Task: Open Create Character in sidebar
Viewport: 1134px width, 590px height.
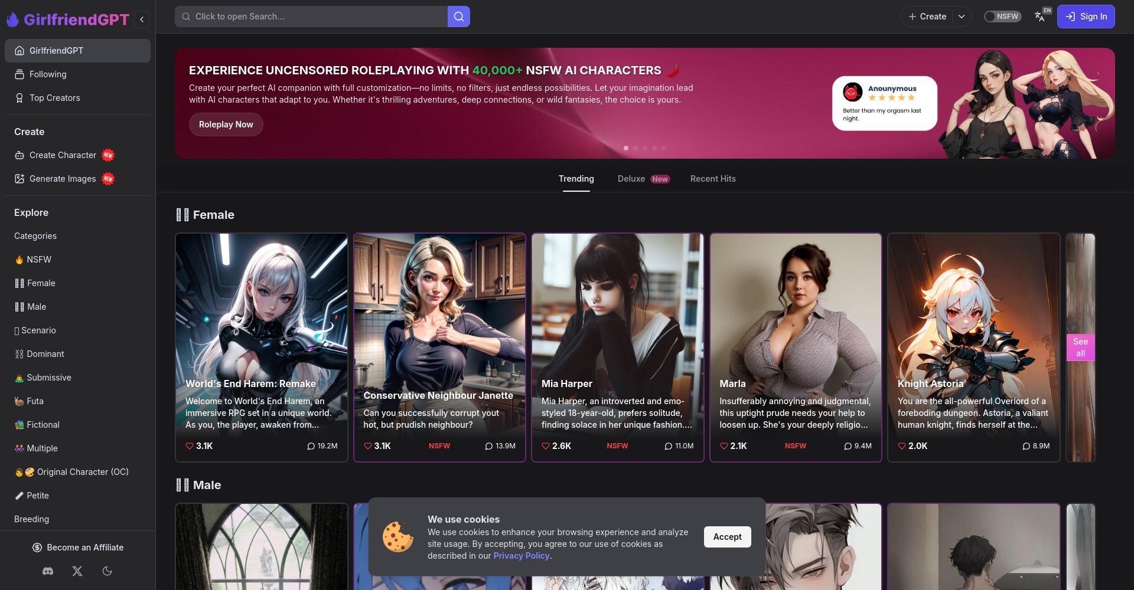Action: pos(77,155)
